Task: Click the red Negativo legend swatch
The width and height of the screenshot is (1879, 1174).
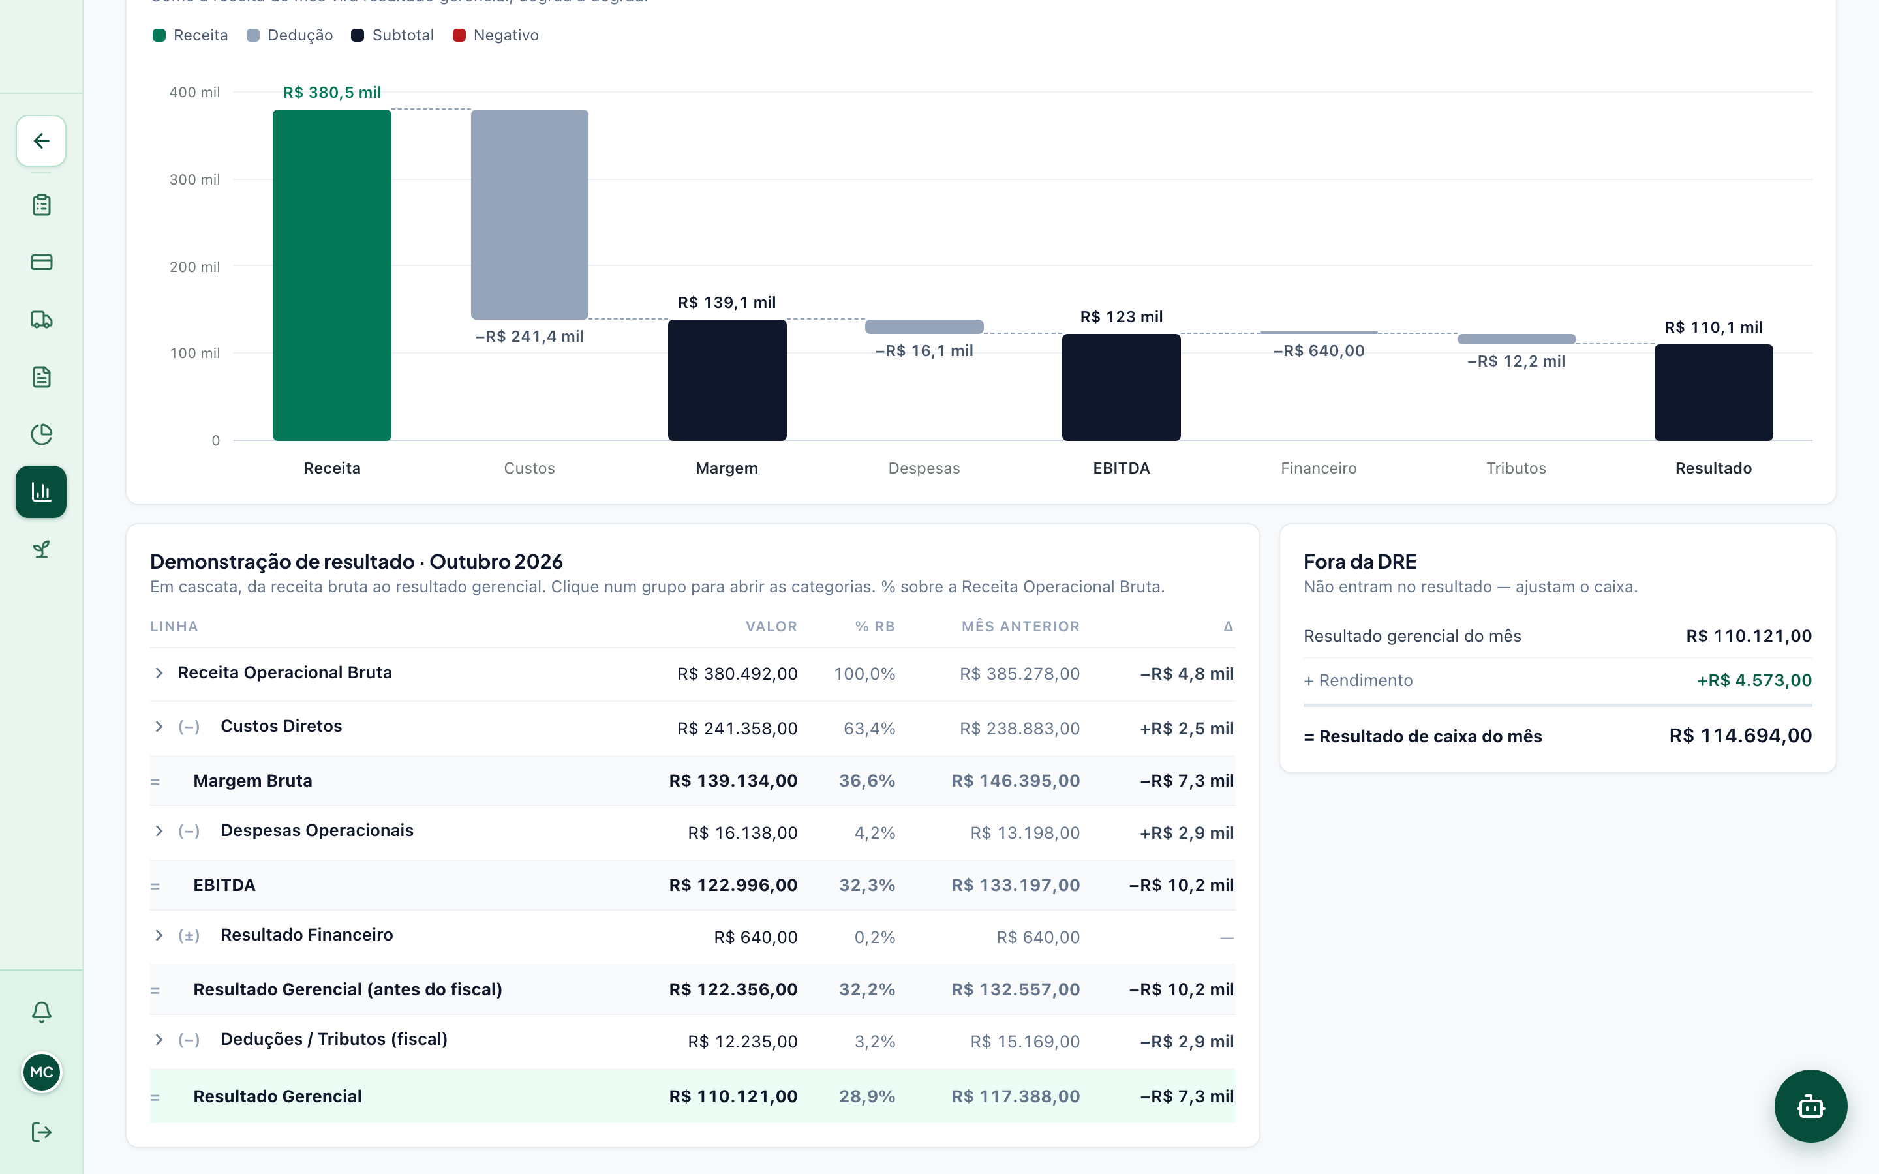Action: [x=459, y=35]
